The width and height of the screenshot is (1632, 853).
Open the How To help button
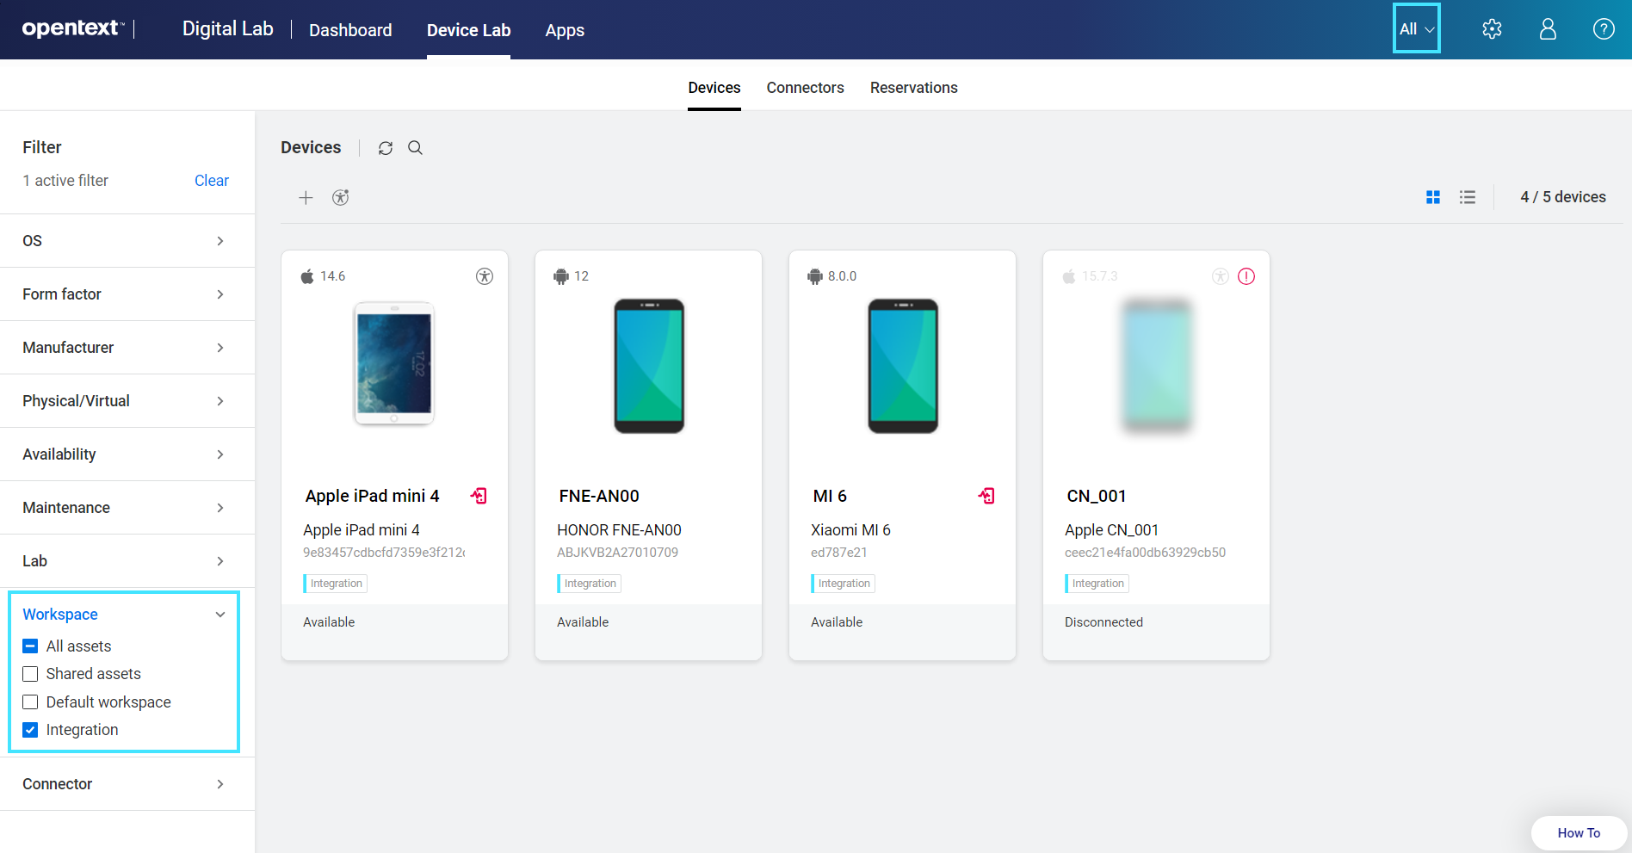coord(1579,833)
